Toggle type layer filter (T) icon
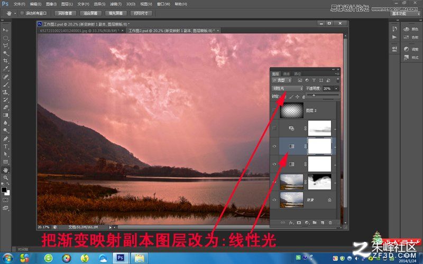Image resolution: width=423 pixels, height=264 pixels. click(x=314, y=80)
